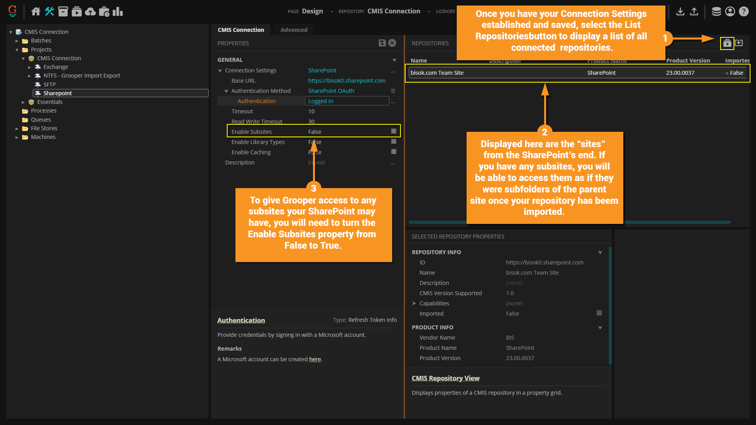Expand the Capabilities property row
756x425 pixels.
[x=414, y=303]
